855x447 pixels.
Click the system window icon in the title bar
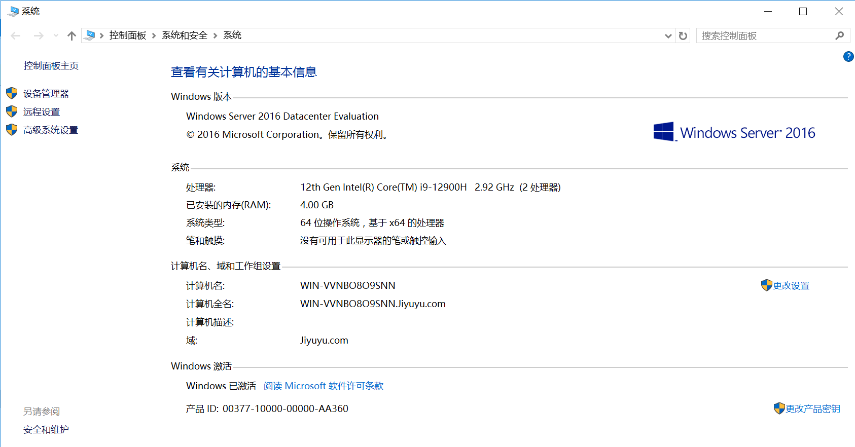tap(13, 11)
